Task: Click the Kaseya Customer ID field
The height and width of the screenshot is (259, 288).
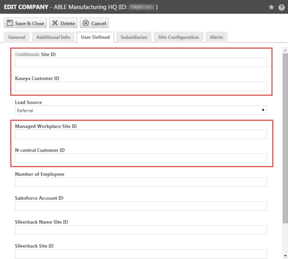Action: pyautogui.click(x=141, y=86)
